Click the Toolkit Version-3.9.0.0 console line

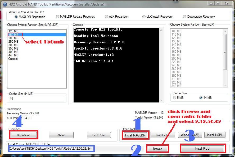[98, 48]
